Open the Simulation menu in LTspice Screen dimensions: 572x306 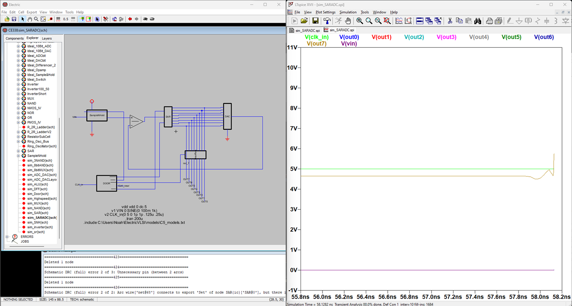tap(347, 12)
